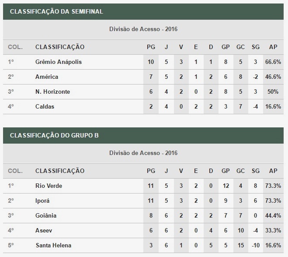Click Grêmio Anápolis 66.6% percentage cell
The height and width of the screenshot is (257, 288).
273,62
